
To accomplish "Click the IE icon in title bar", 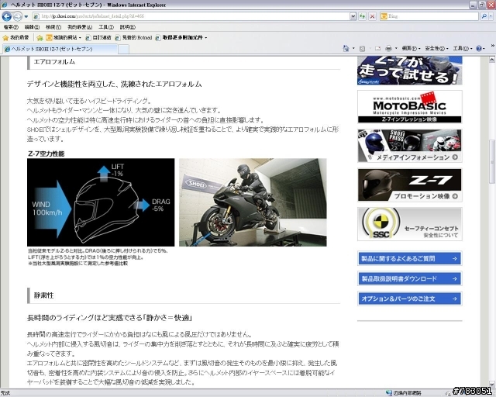I will (x=5, y=5).
